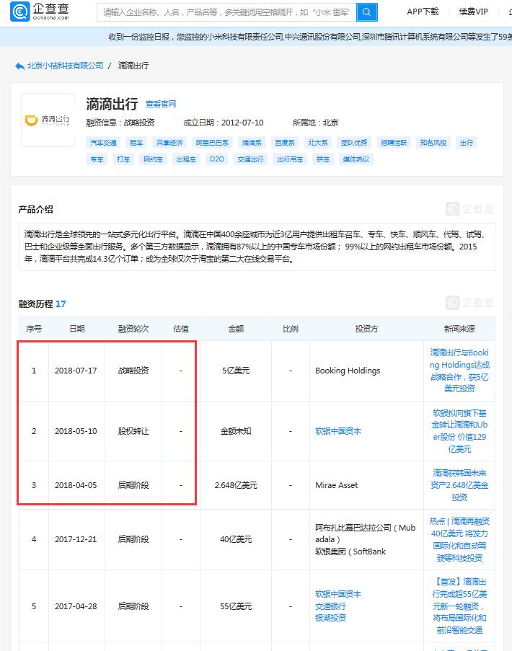Select the 出租车 tag
The width and height of the screenshot is (512, 651).
[x=186, y=159]
